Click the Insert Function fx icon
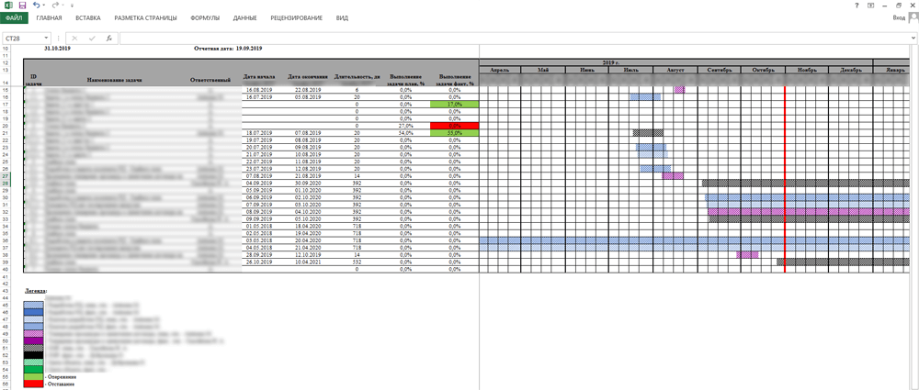Screen dimensions: 919x390 tap(109, 38)
